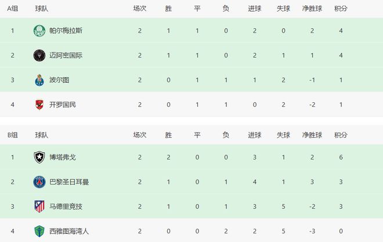The image size is (383, 242).
Task: Click the 净胜球 column header in group B
Action: 312,135
